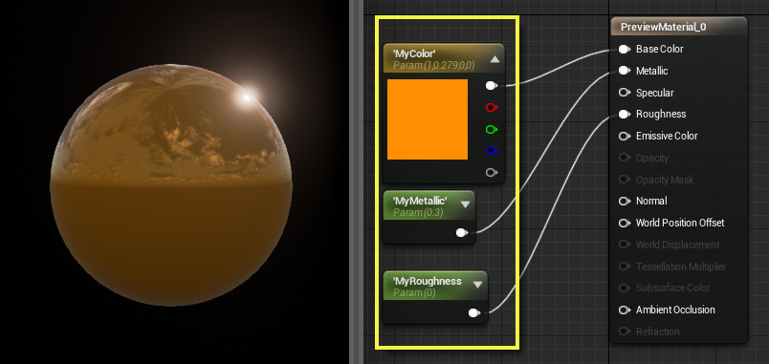This screenshot has width=769, height=364.
Task: Click the disabled Subsurface Color input pin
Action: click(625, 289)
